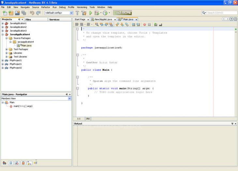Image resolution: width=238 pixels, height=171 pixels.
Task: Expand the Test Packages folder
Action: pos(7,49)
